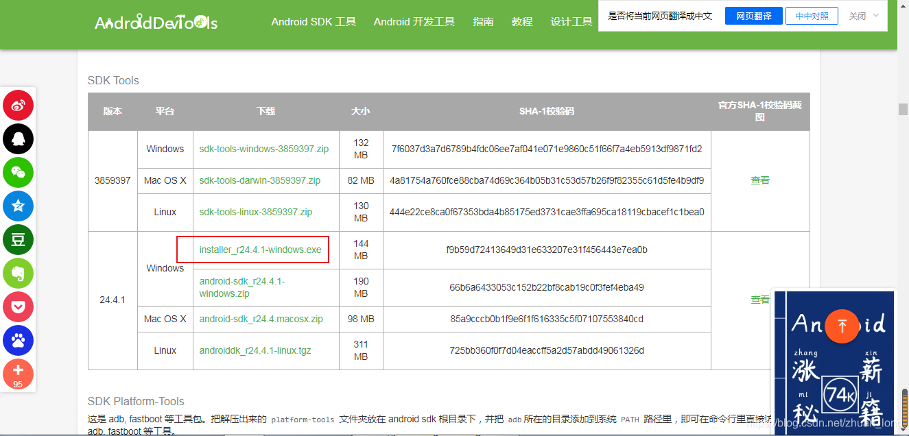Download installer_r24.4.1-windows.exe
Screen dimensions: 909x436
[x=260, y=250]
